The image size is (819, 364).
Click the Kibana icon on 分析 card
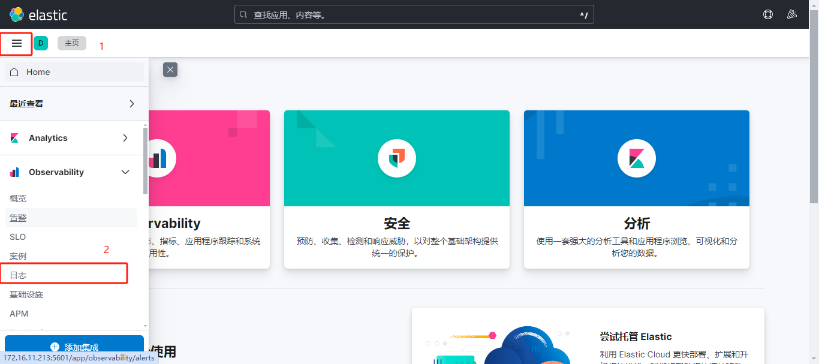[x=637, y=158]
